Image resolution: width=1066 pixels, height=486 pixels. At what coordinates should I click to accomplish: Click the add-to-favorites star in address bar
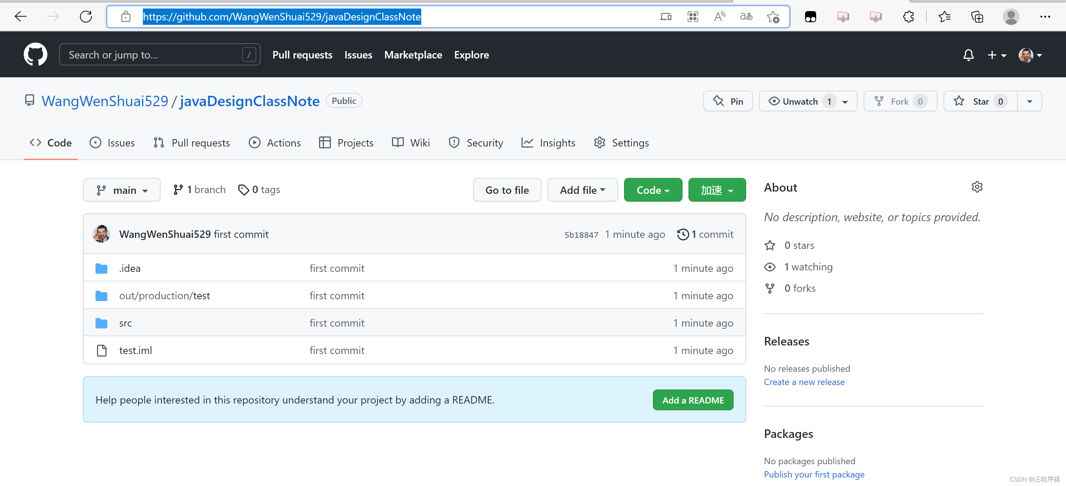coord(772,17)
